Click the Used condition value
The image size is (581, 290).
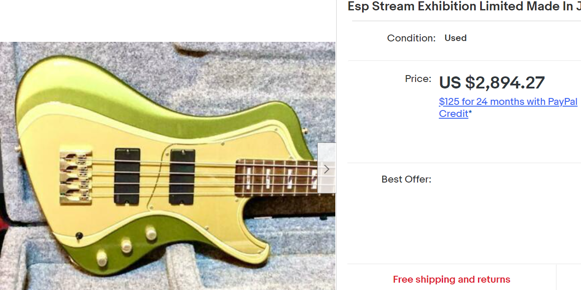tap(456, 38)
